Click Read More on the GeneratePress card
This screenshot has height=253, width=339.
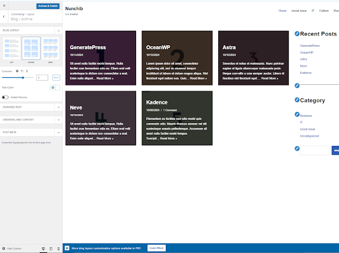[x=105, y=78]
